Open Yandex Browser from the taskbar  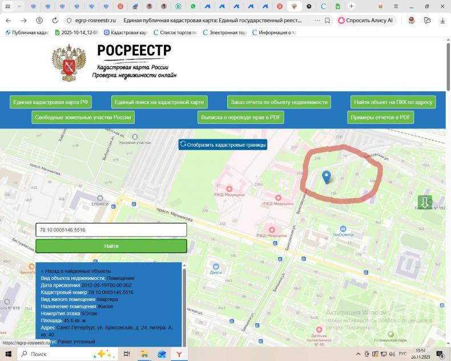(179, 354)
